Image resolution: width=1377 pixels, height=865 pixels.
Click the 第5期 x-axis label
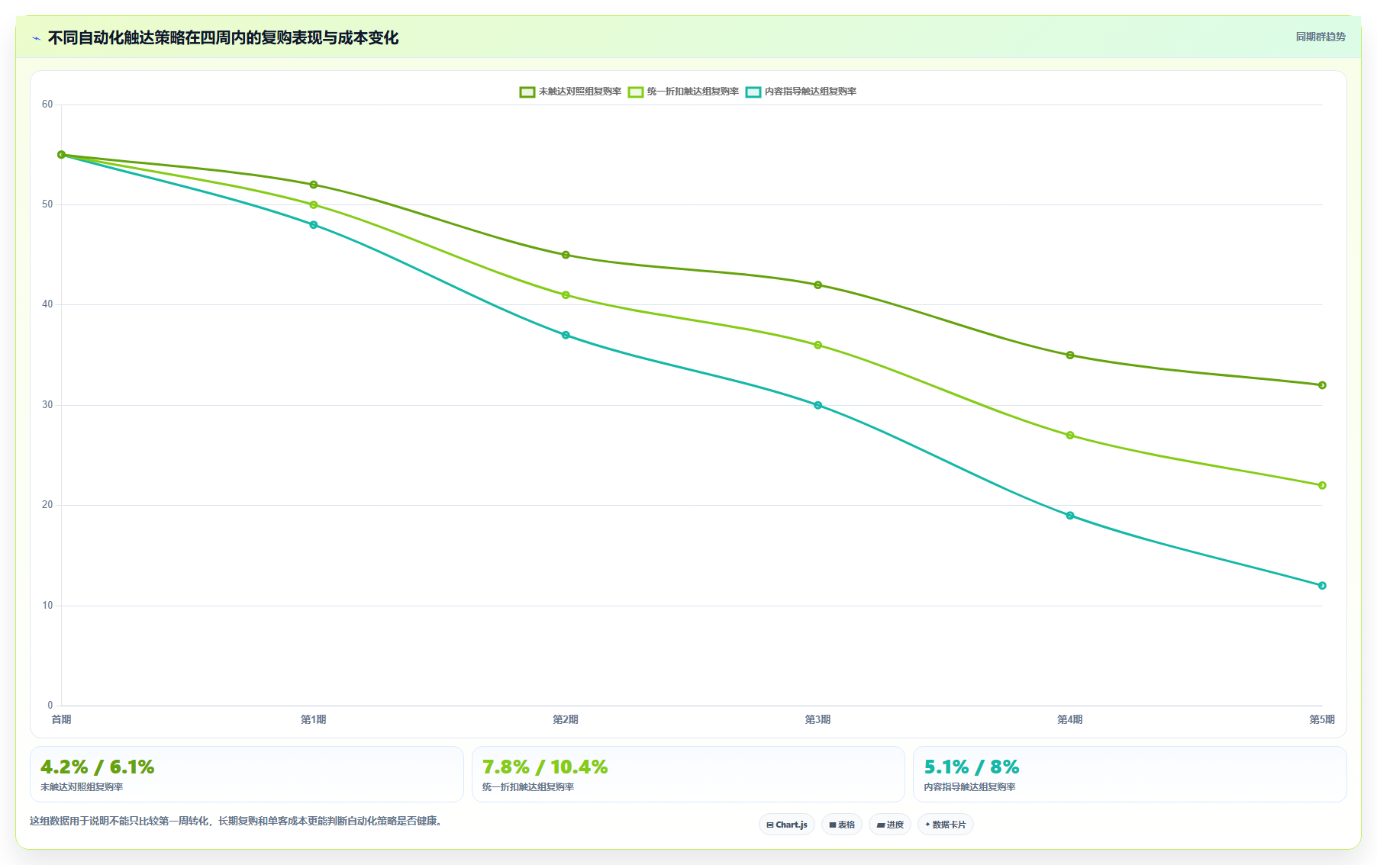(1322, 719)
